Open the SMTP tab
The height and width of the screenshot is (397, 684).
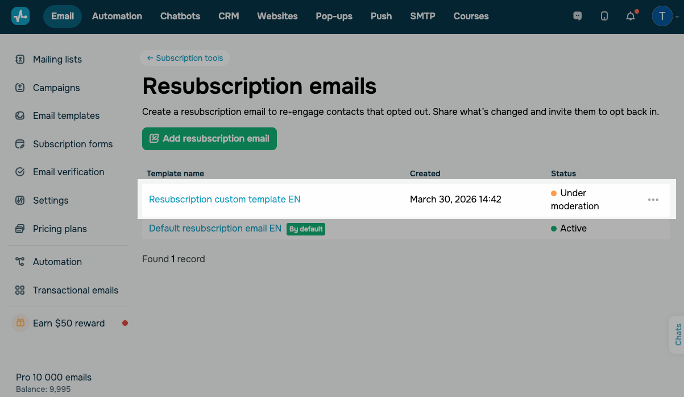click(422, 16)
